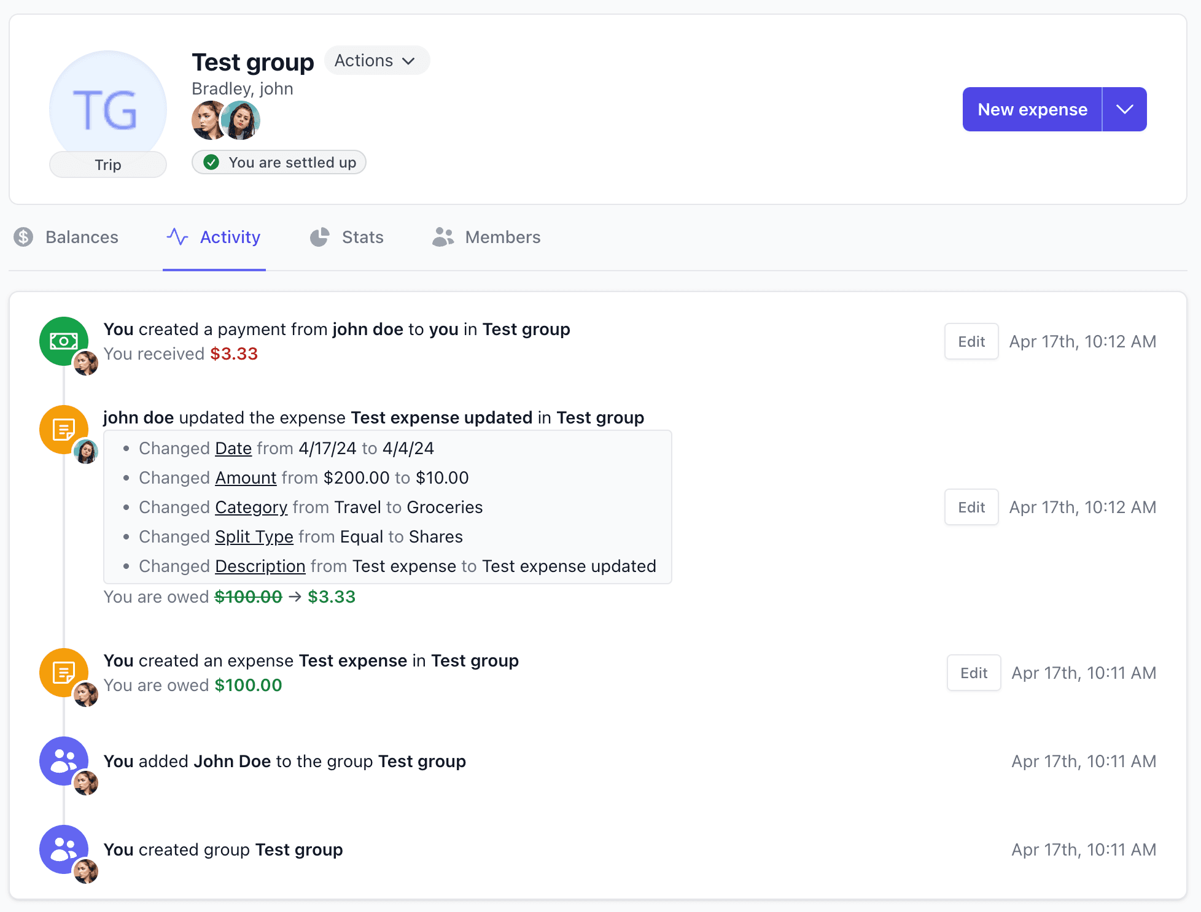Expand the New expense chevron menu
This screenshot has width=1201, height=912.
pyautogui.click(x=1125, y=109)
